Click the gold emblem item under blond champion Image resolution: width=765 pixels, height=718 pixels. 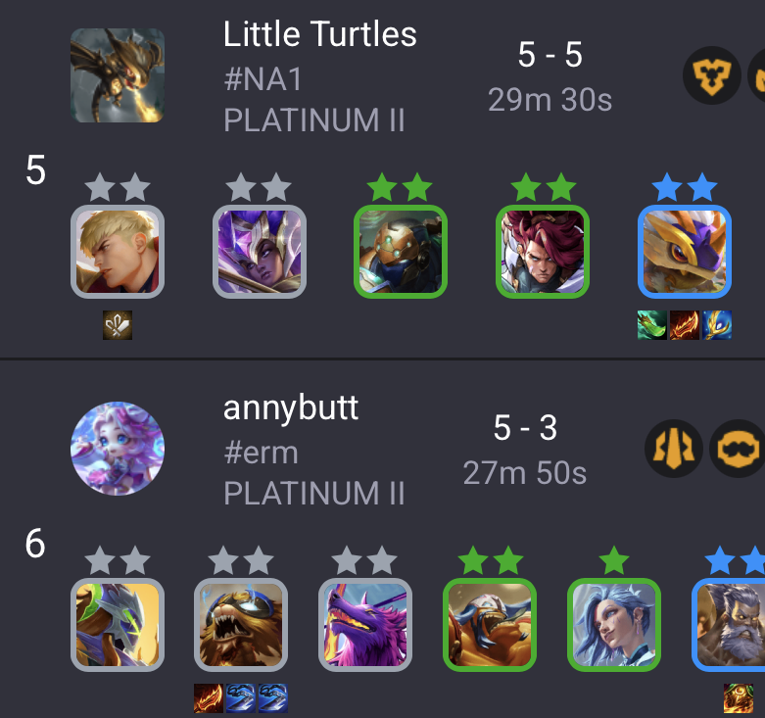pyautogui.click(x=118, y=325)
